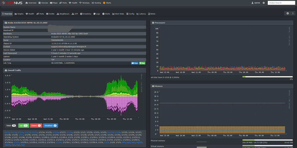297x148 pixels.
Task: Click the Up 21 ports button
Action: pyautogui.click(x=24, y=125)
